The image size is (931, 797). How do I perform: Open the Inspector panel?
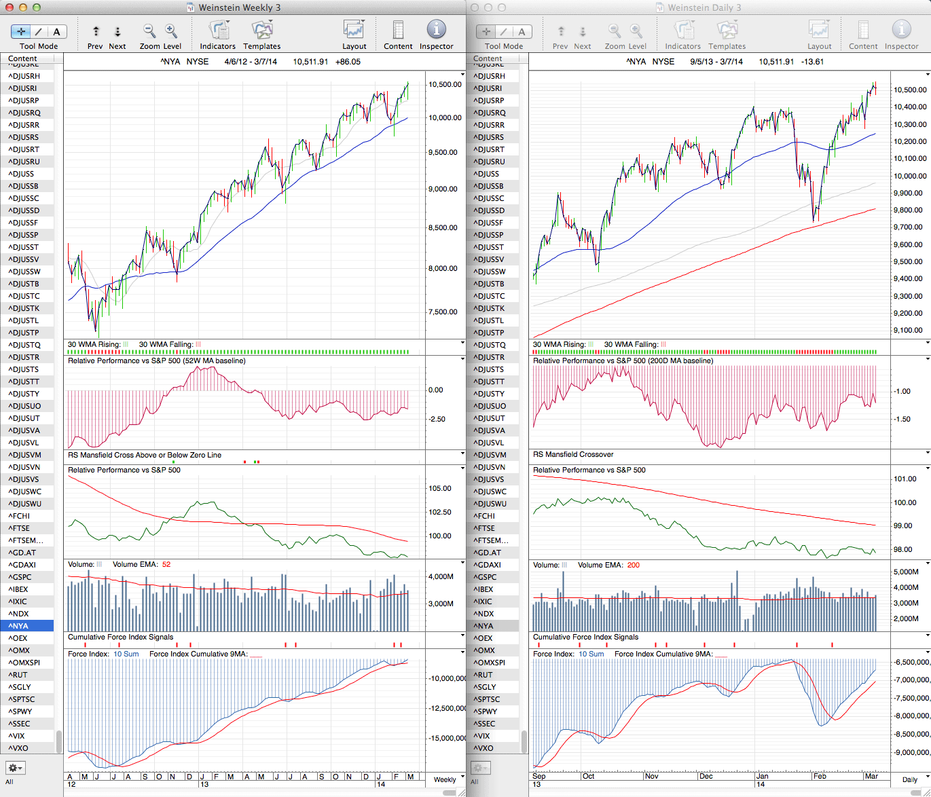(x=436, y=31)
